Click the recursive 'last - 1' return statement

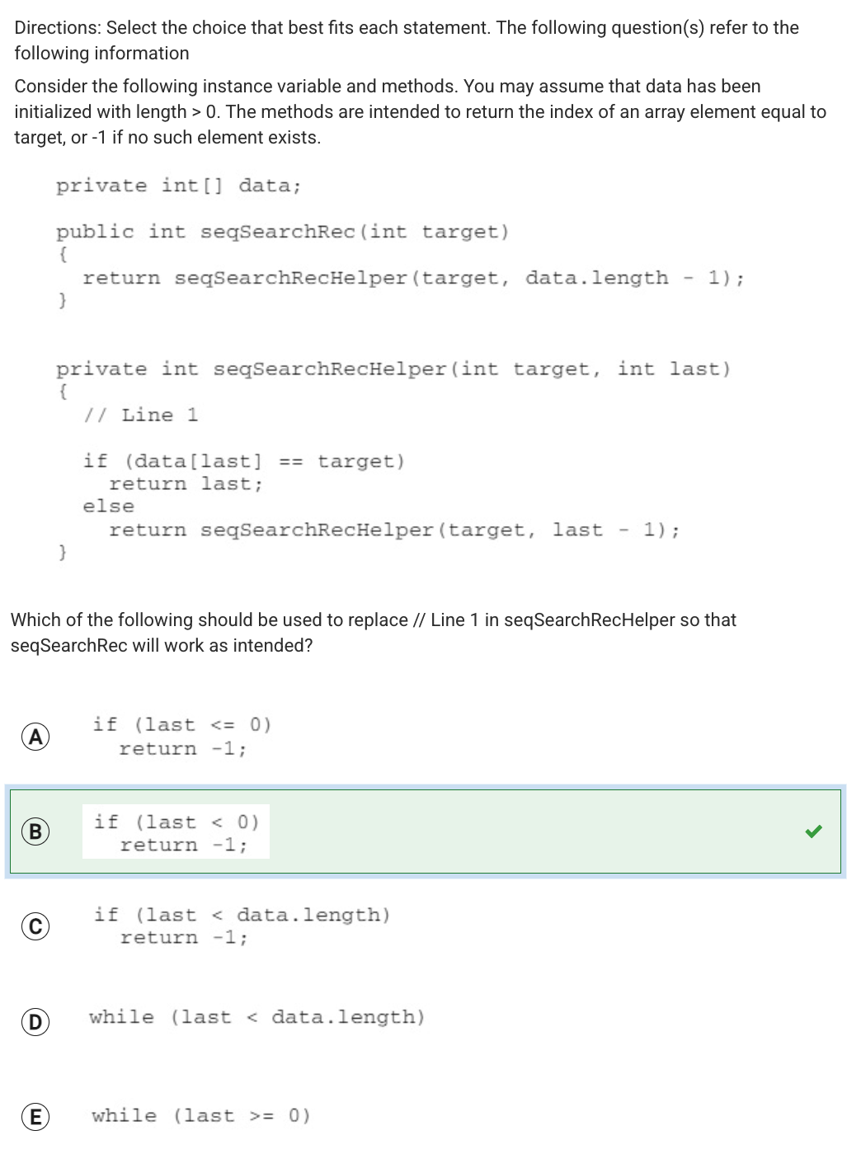click(395, 530)
